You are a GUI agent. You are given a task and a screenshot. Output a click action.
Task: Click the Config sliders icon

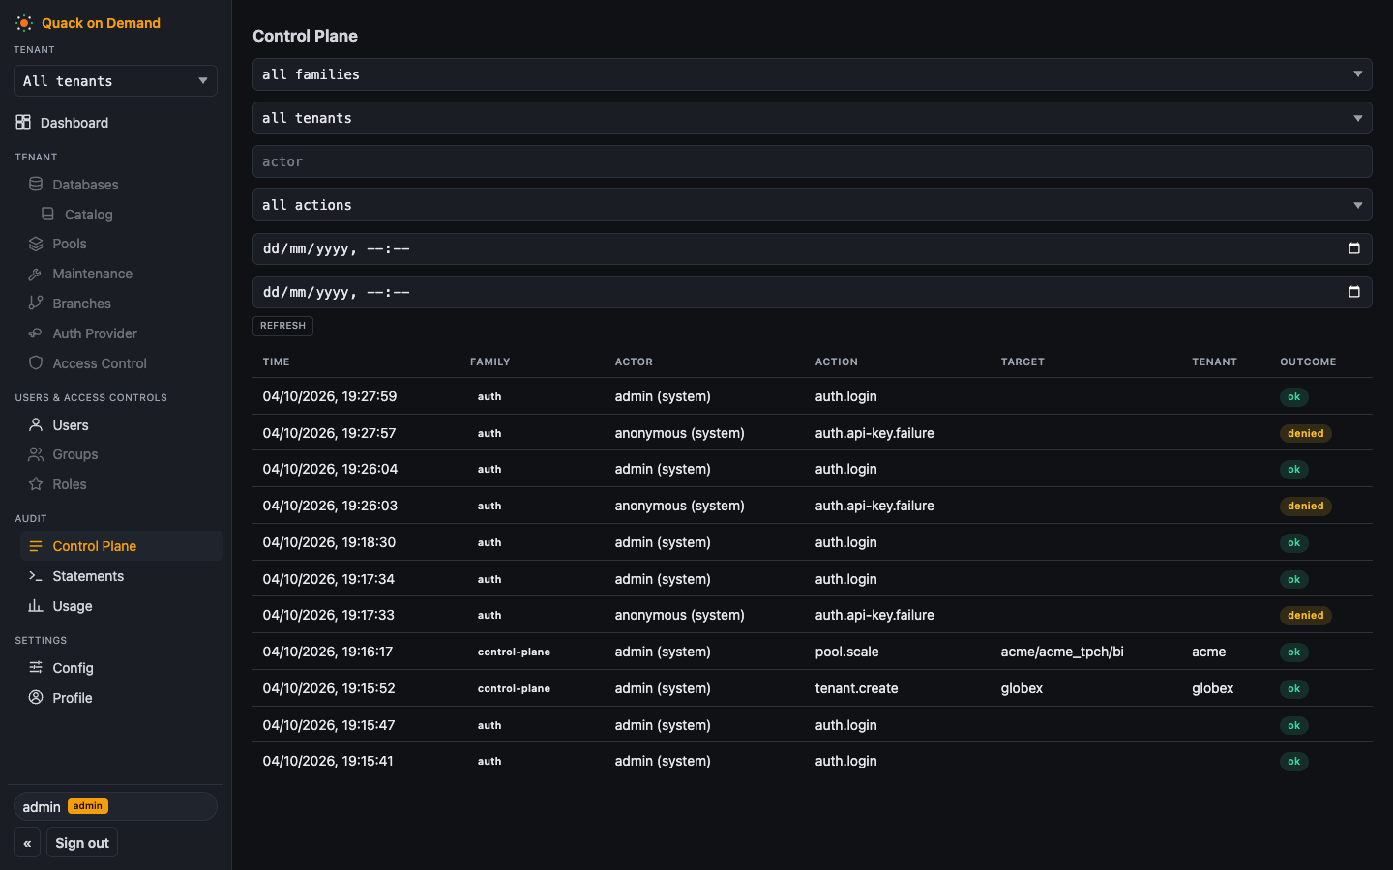[36, 667]
